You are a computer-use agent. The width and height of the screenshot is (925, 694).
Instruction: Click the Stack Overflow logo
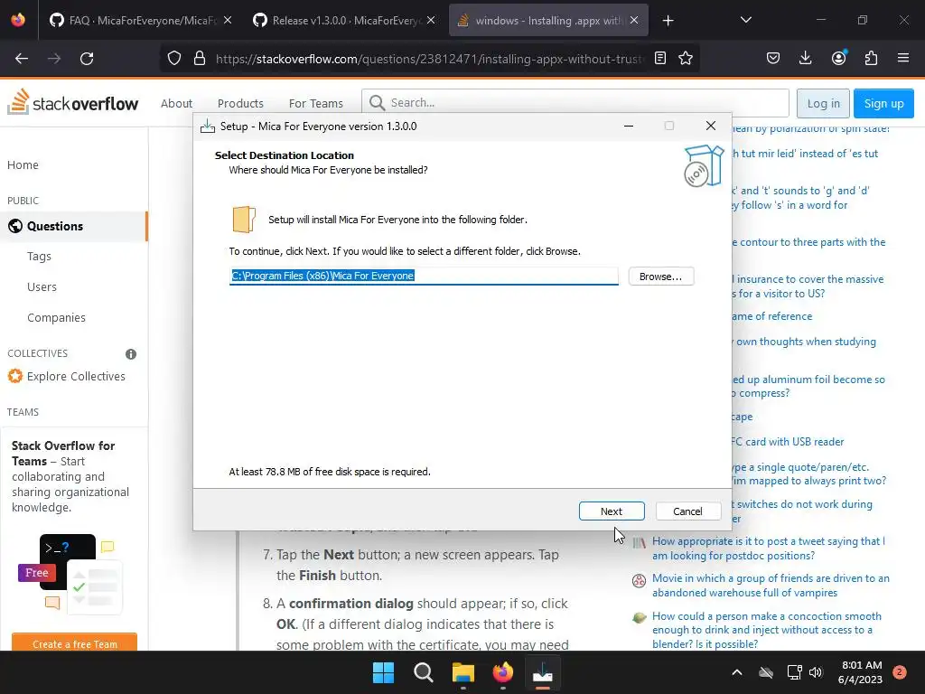point(72,102)
